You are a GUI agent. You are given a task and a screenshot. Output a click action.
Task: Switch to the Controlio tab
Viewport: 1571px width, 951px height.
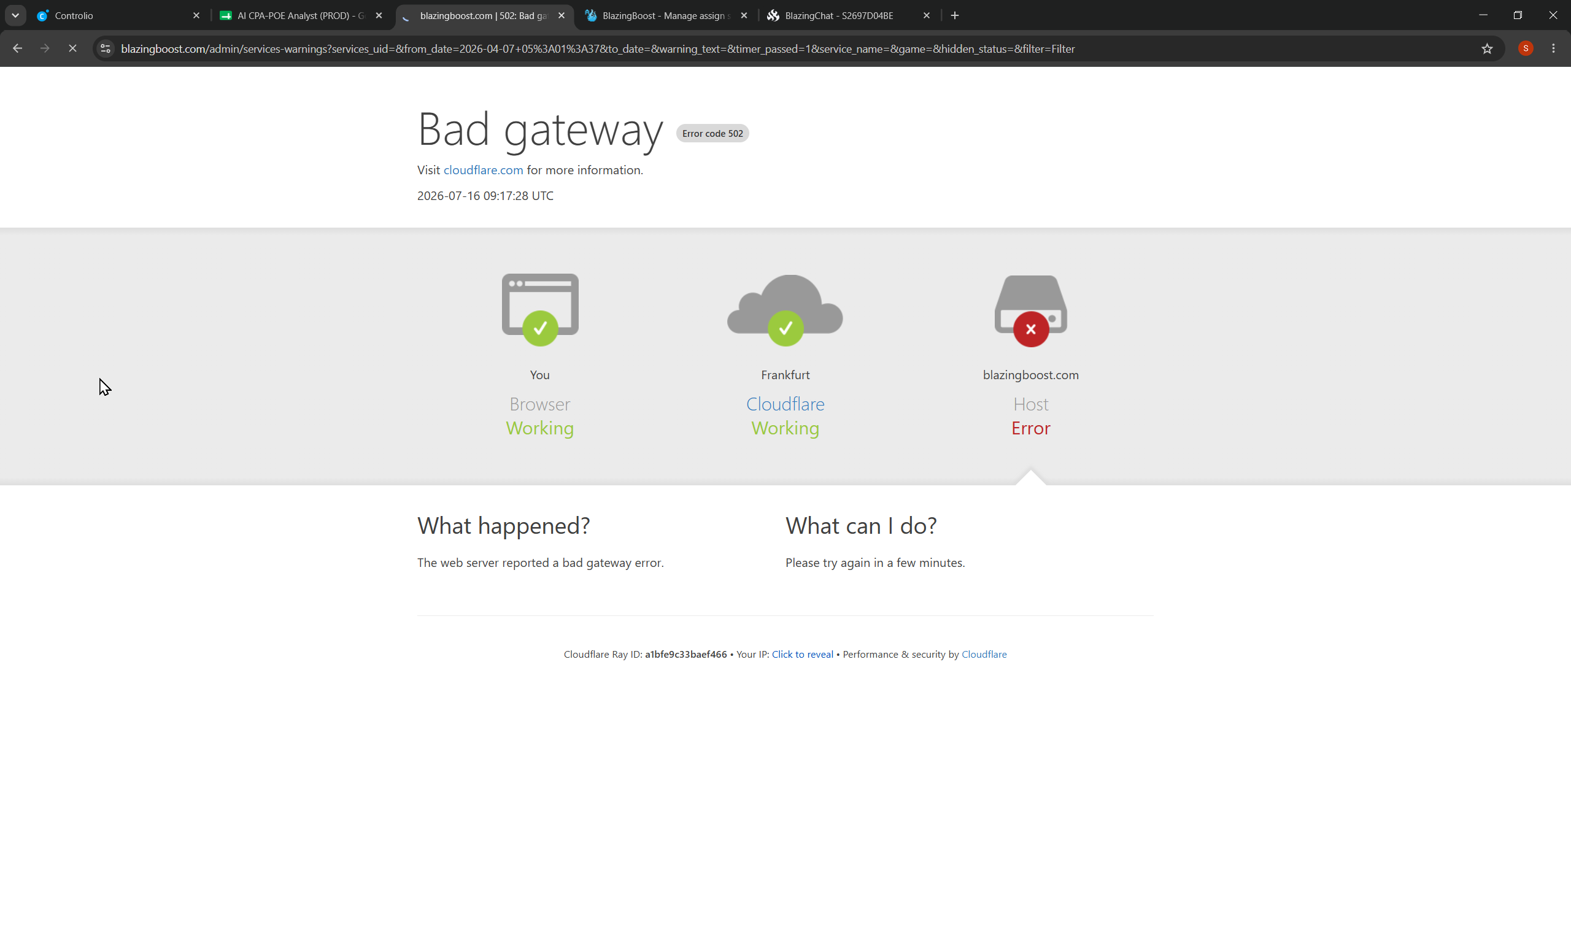(118, 15)
